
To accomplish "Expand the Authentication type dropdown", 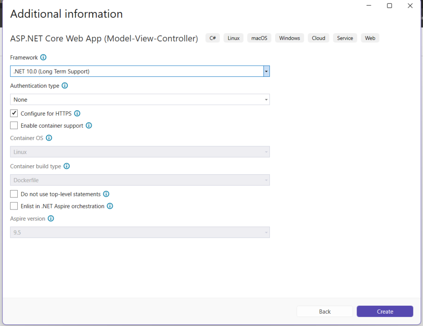I will click(x=266, y=100).
